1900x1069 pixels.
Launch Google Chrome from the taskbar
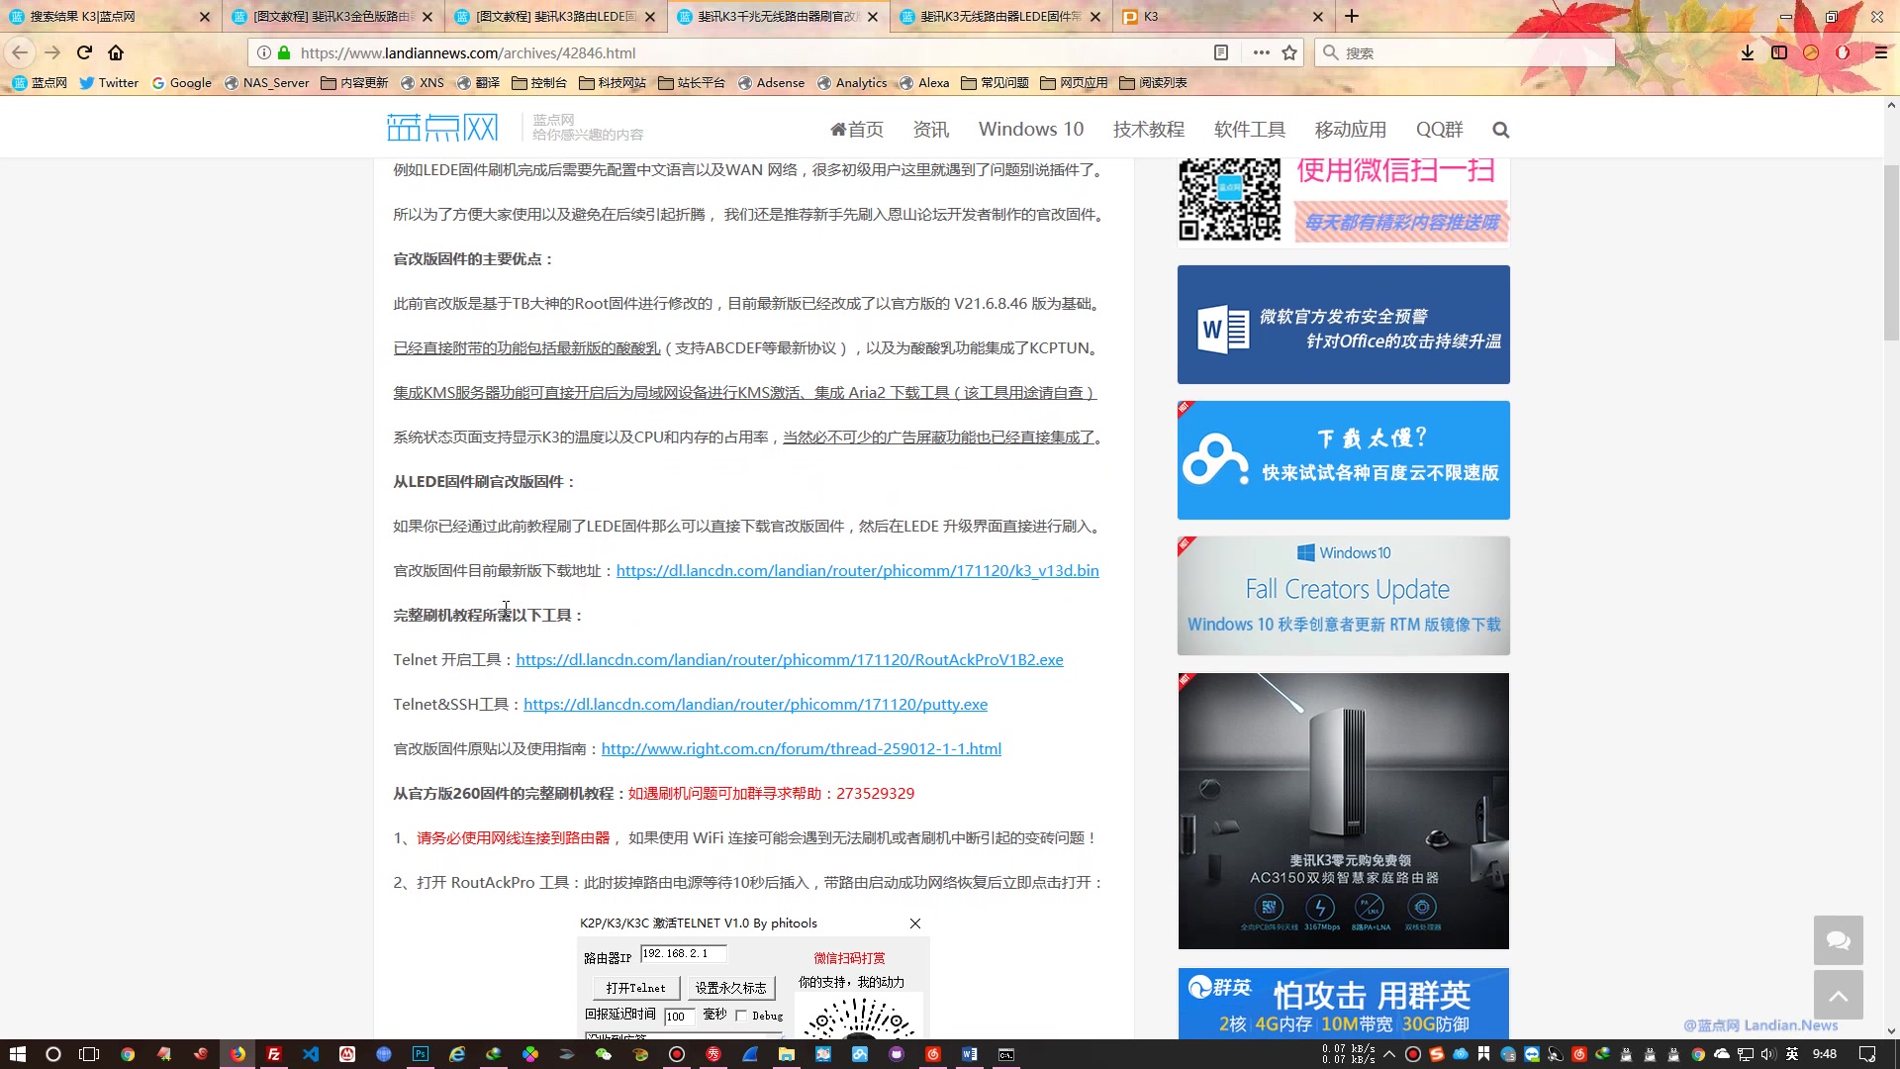click(129, 1054)
